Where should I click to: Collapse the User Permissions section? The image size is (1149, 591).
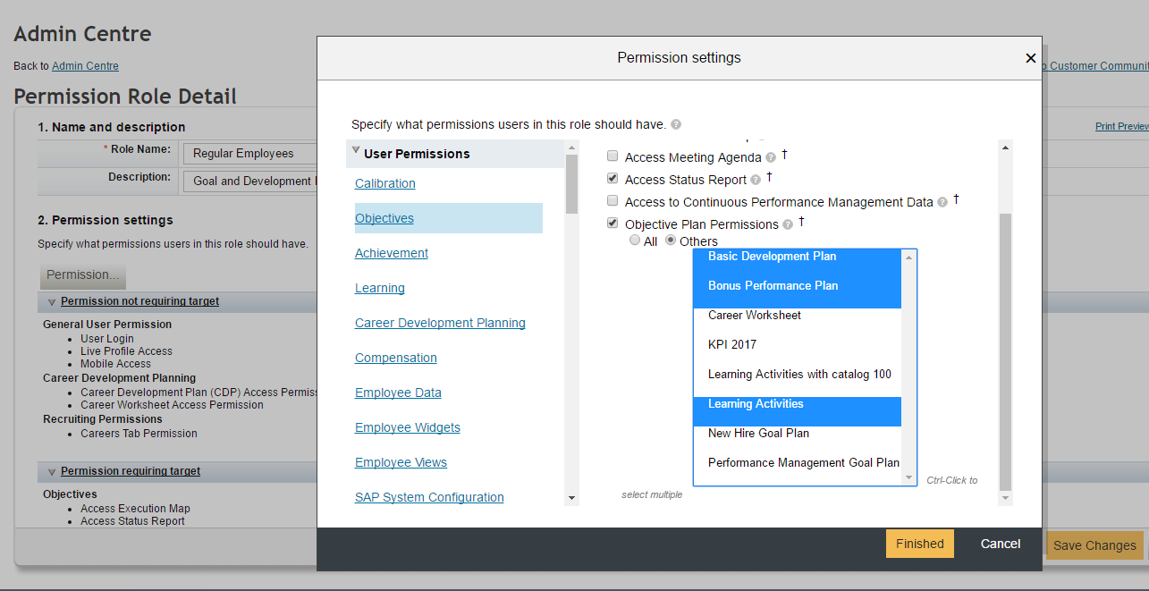(x=356, y=151)
